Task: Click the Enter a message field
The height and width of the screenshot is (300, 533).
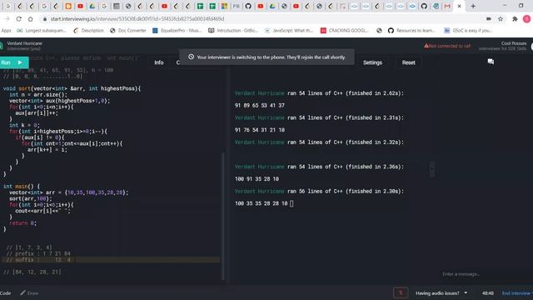Action: (486, 274)
